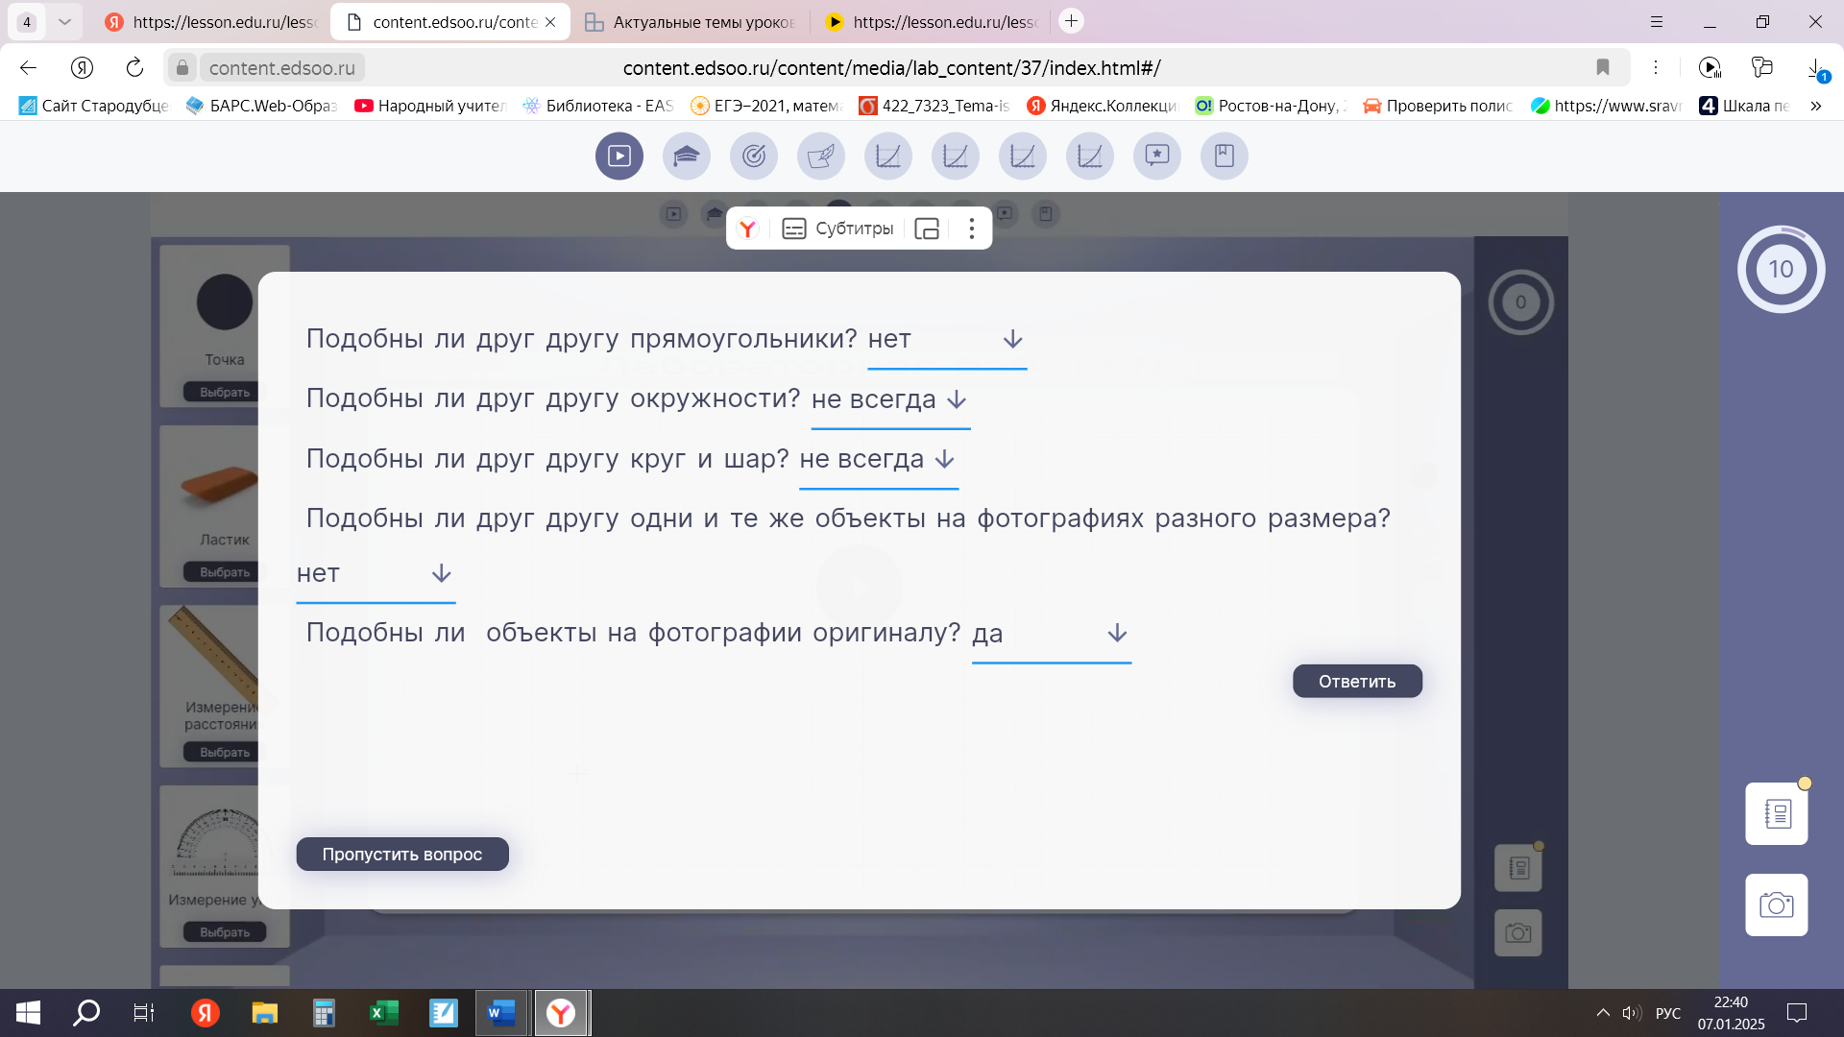
Task: Click the white camera screenshot icon
Action: pyautogui.click(x=1776, y=904)
